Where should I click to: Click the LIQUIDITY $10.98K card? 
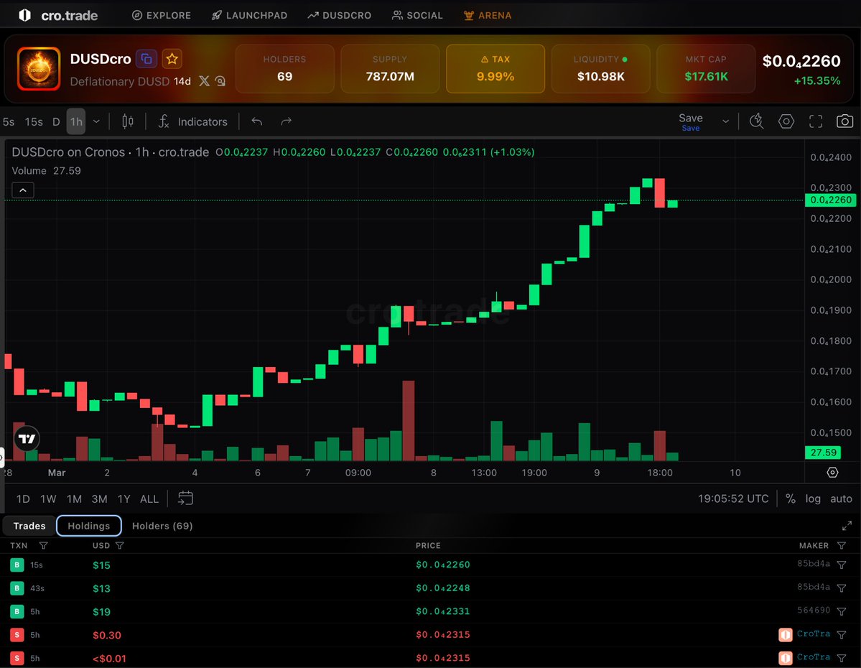point(601,69)
